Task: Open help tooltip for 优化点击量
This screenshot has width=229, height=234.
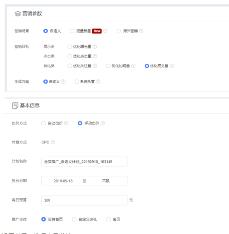Action: point(95,56)
